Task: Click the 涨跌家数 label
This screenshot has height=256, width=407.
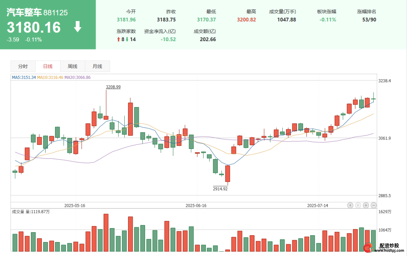Action: 126,31
